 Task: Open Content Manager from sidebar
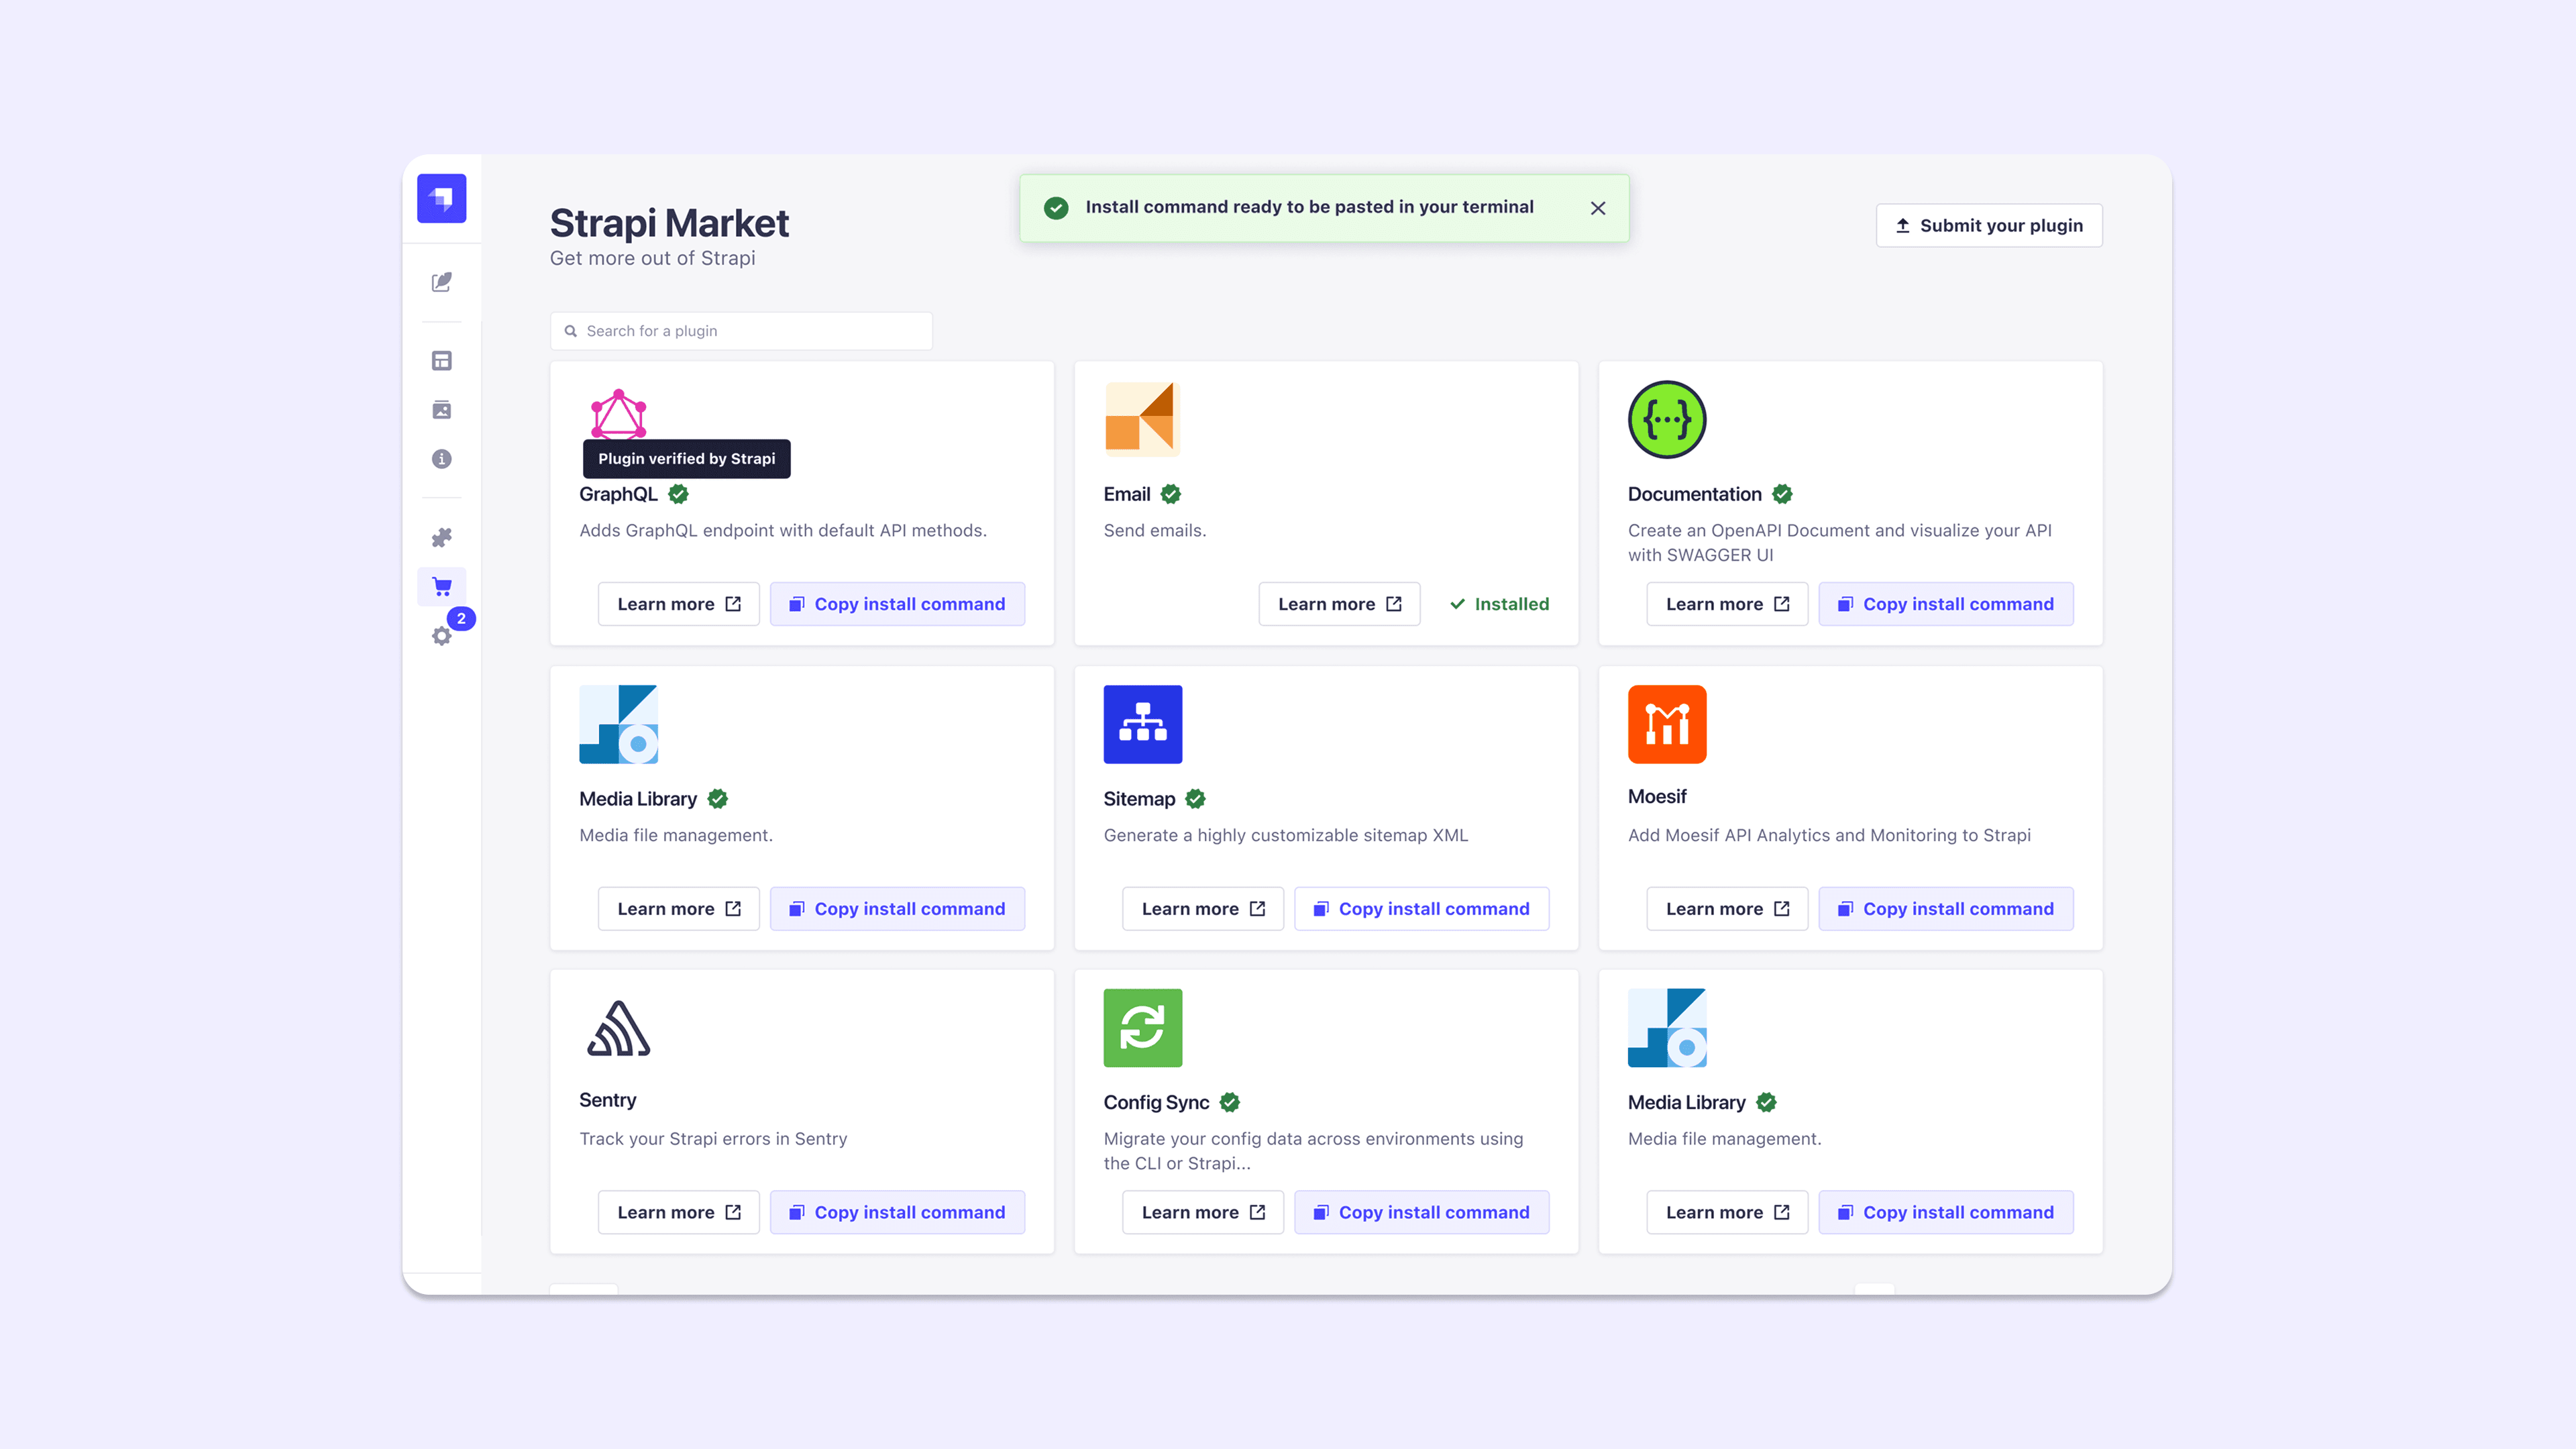pos(441,282)
